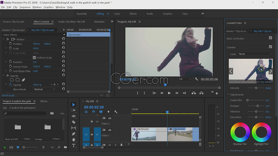Screen dimensions: 278x156
Task: Toggle Creative section checkbox
Action: point(270,47)
